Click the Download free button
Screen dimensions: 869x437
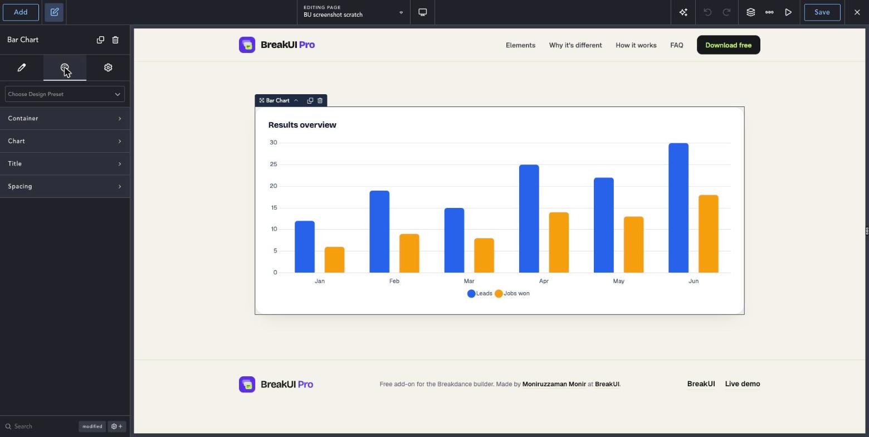(729, 45)
